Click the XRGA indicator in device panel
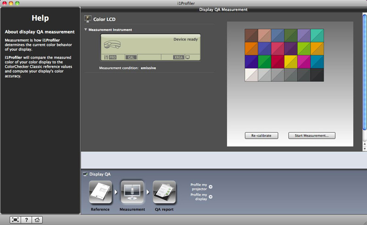This screenshot has height=225, width=367. (178, 57)
